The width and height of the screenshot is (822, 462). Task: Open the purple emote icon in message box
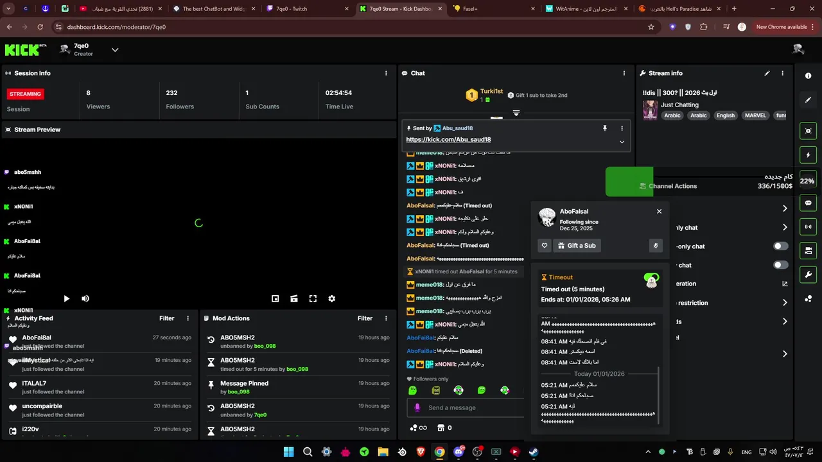pyautogui.click(x=417, y=407)
